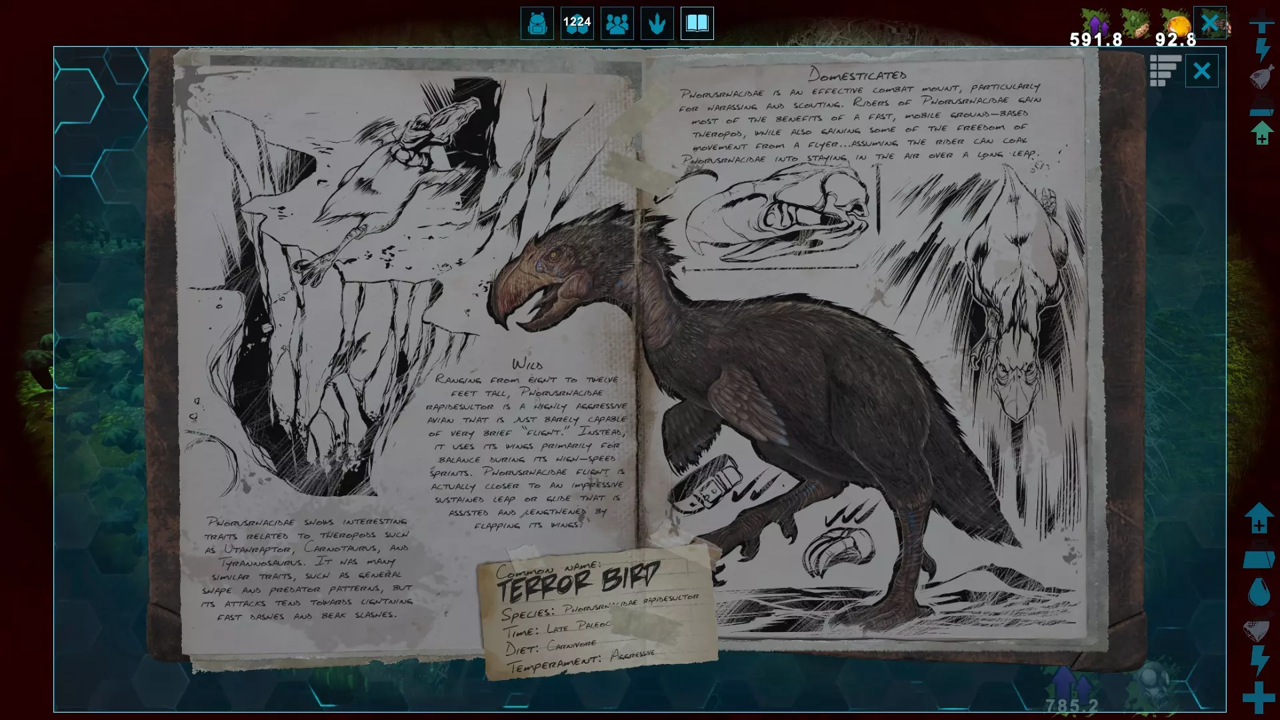Click the bottom stamina lightning bolt icon

click(x=1259, y=660)
